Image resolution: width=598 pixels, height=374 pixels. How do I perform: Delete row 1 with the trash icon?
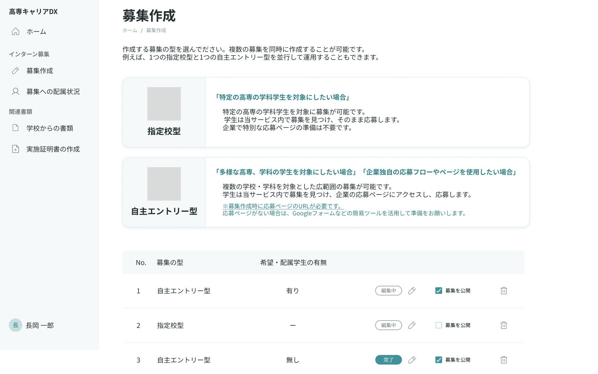(x=503, y=291)
